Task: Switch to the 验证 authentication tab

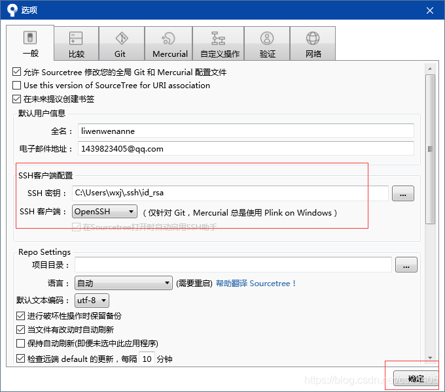Action: pos(267,44)
